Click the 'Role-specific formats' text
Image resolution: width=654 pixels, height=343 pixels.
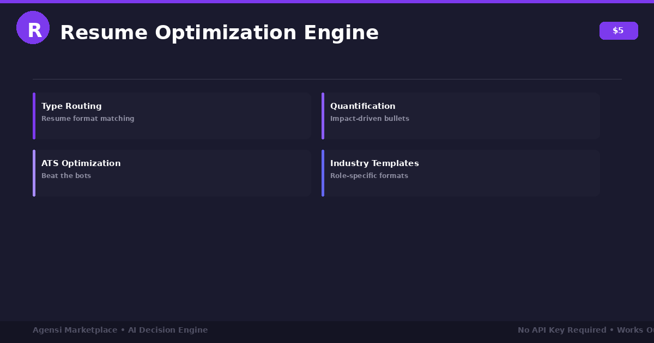tap(369, 176)
